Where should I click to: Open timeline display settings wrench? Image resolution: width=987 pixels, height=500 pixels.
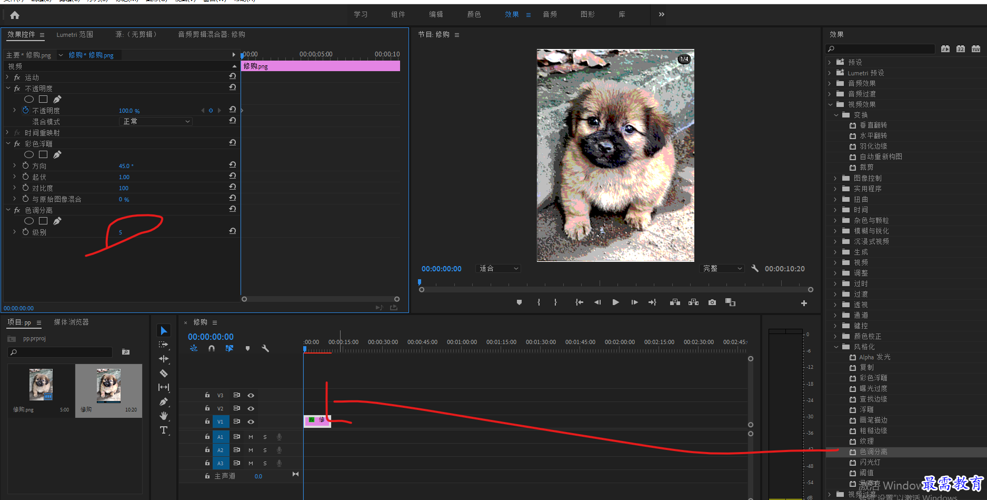point(265,348)
